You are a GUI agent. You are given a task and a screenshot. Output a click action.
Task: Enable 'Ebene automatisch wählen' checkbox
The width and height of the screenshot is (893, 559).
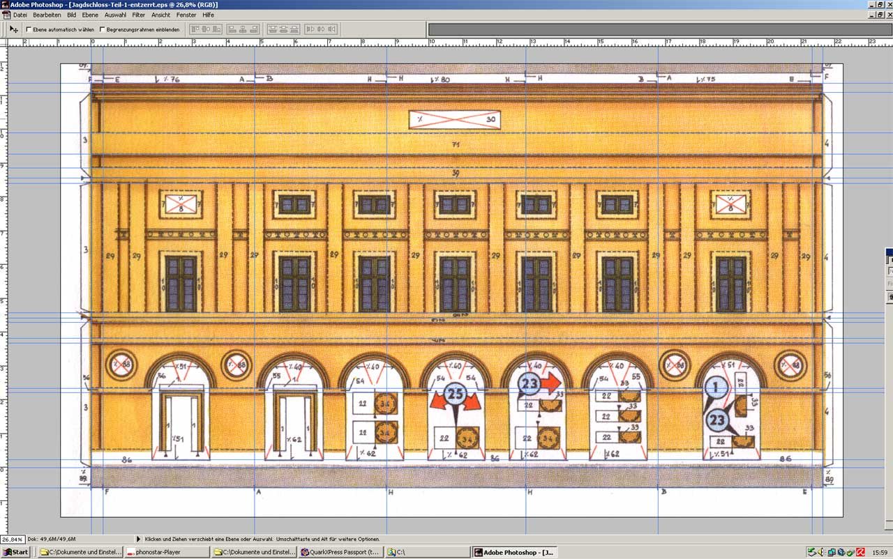click(29, 29)
